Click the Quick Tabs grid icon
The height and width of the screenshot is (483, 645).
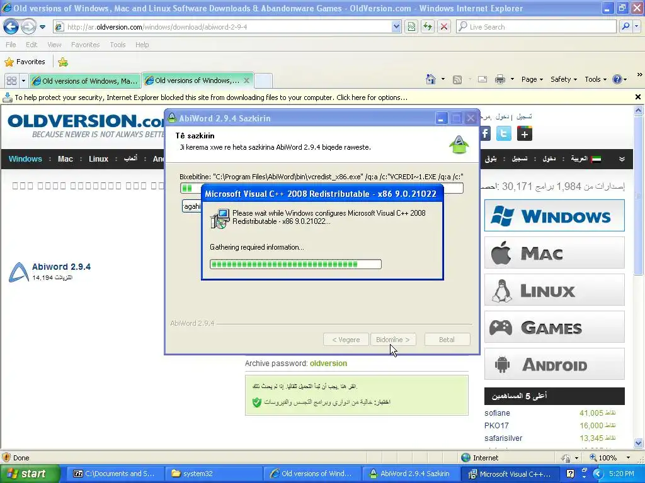tap(11, 81)
